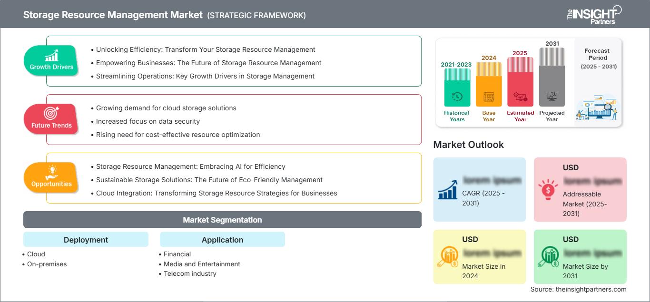Click the Telecom industry item

click(x=190, y=273)
